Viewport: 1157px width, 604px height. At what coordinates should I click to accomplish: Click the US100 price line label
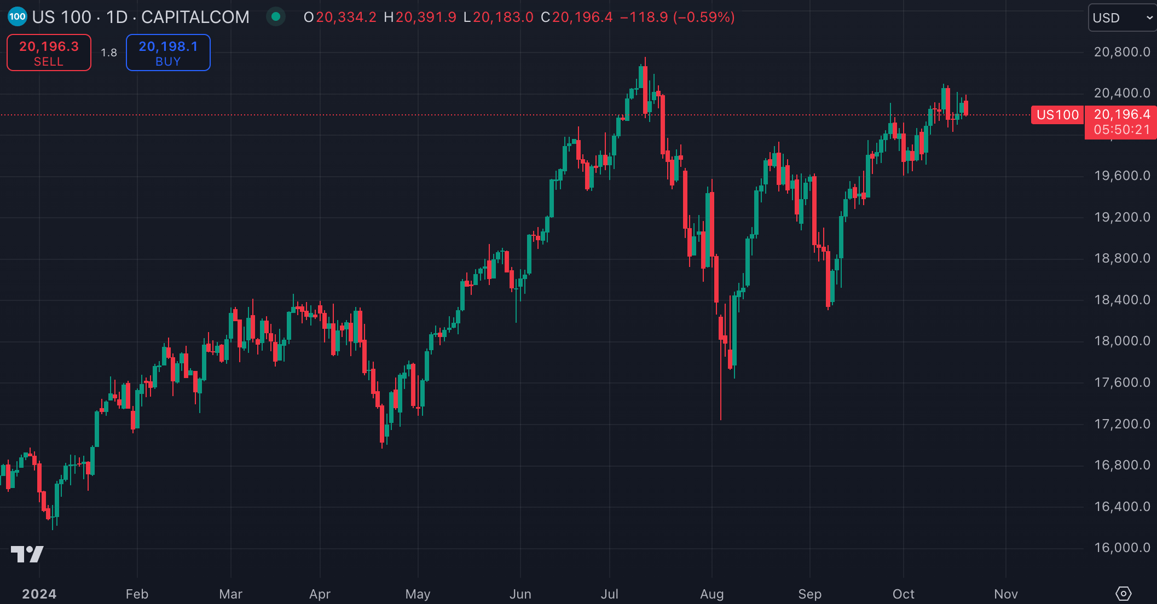1057,115
